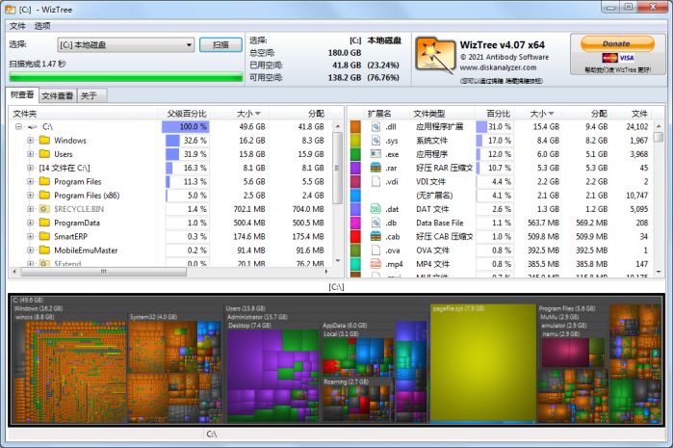Click the Users folder icon
Screen dimensions: 673x448
(44, 154)
